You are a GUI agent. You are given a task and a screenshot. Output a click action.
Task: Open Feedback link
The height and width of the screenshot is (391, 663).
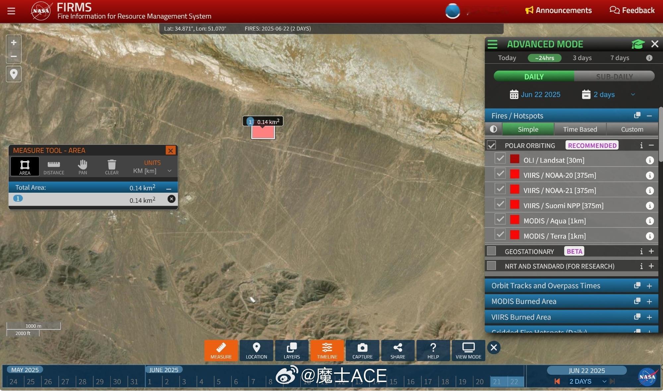[x=632, y=10]
